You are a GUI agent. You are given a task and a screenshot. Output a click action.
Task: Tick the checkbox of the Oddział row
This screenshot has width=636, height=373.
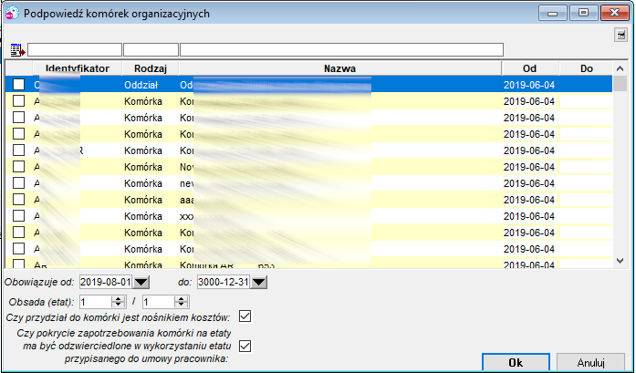pos(18,84)
